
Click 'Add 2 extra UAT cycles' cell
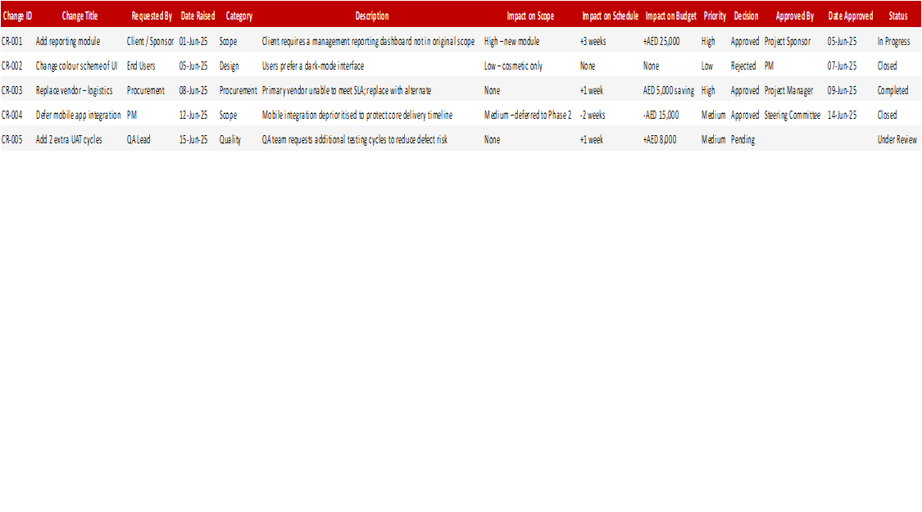click(x=69, y=140)
